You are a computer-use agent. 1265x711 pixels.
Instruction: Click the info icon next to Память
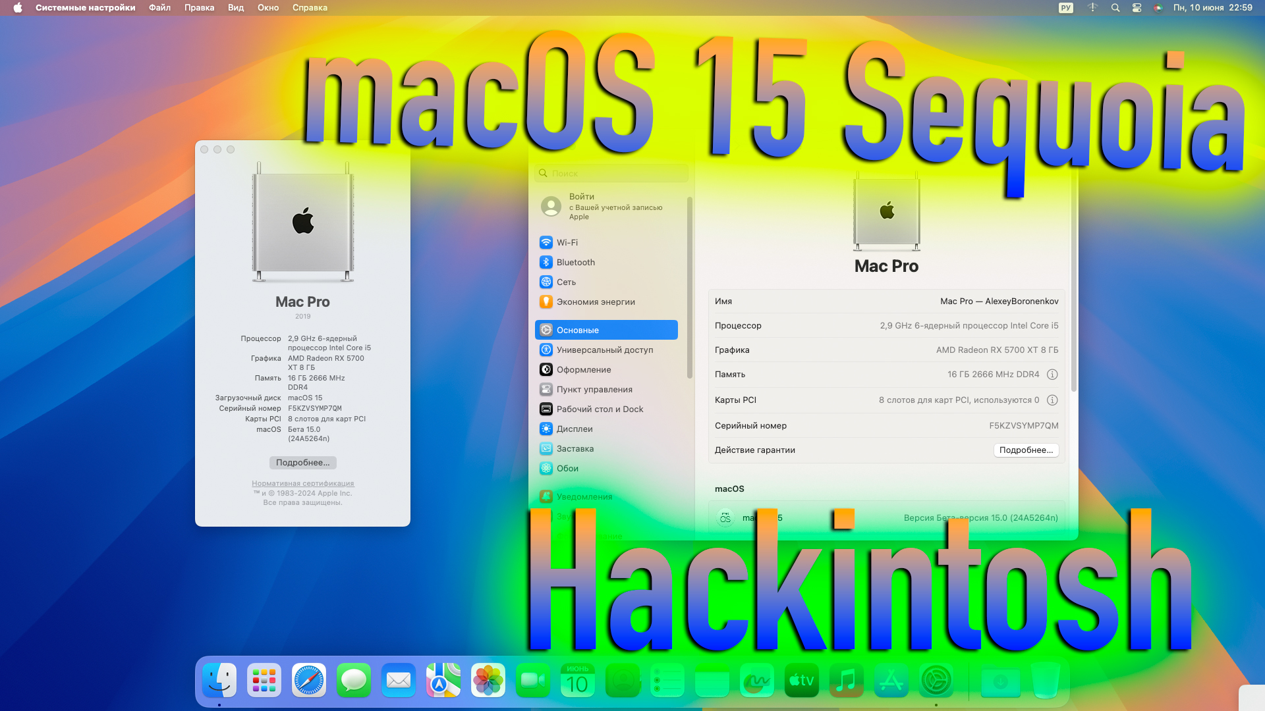(x=1052, y=375)
